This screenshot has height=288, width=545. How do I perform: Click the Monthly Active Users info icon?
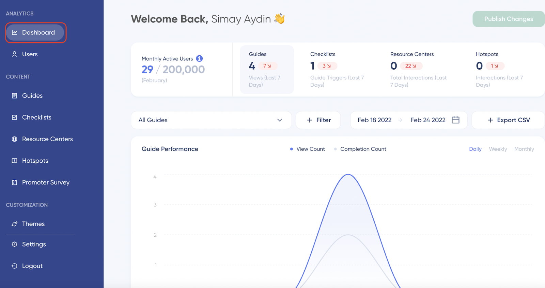[x=200, y=58]
